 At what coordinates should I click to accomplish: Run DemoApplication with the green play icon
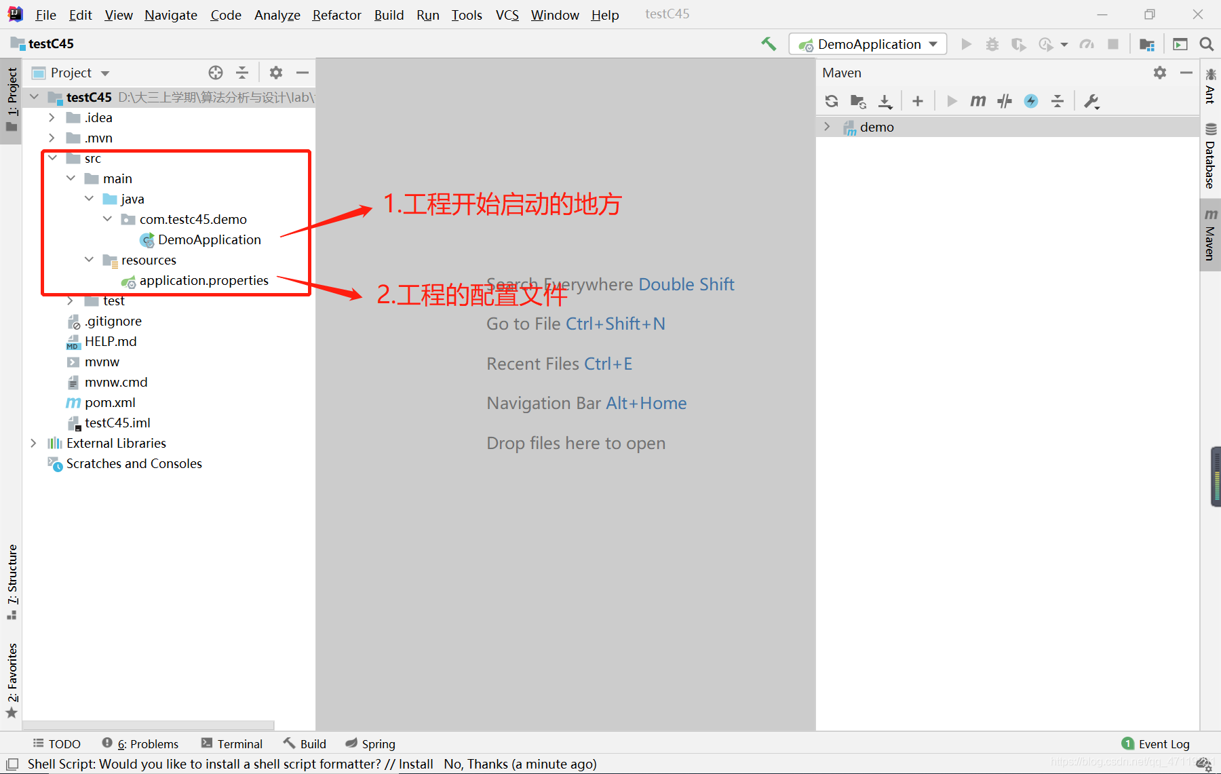pos(967,44)
